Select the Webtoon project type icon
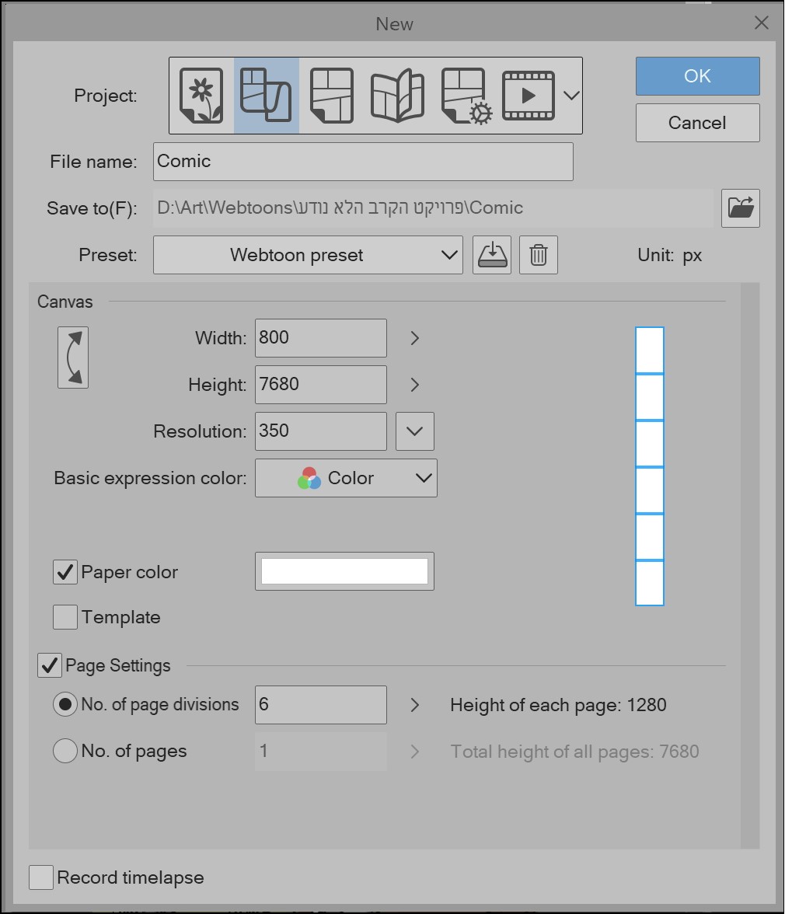This screenshot has width=785, height=914. pos(267,94)
